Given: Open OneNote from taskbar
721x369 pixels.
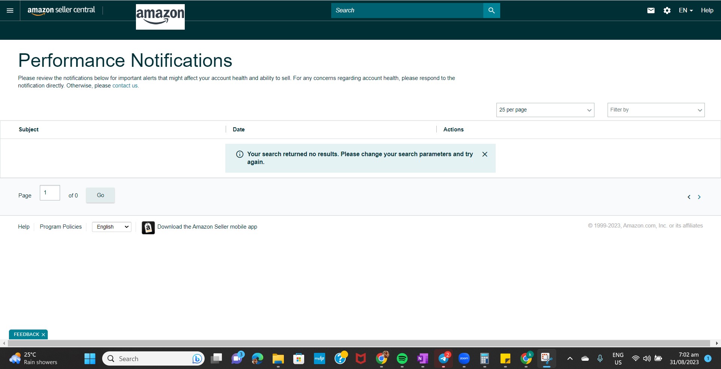Looking at the screenshot, I should 423,359.
